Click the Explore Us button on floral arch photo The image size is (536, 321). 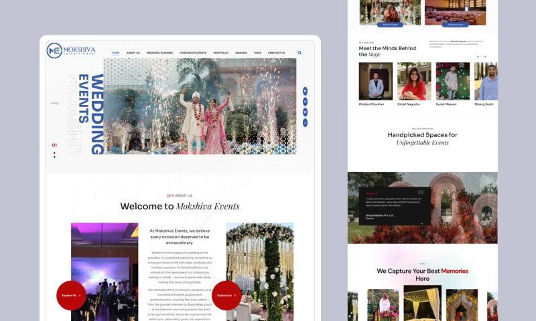pyautogui.click(x=226, y=296)
